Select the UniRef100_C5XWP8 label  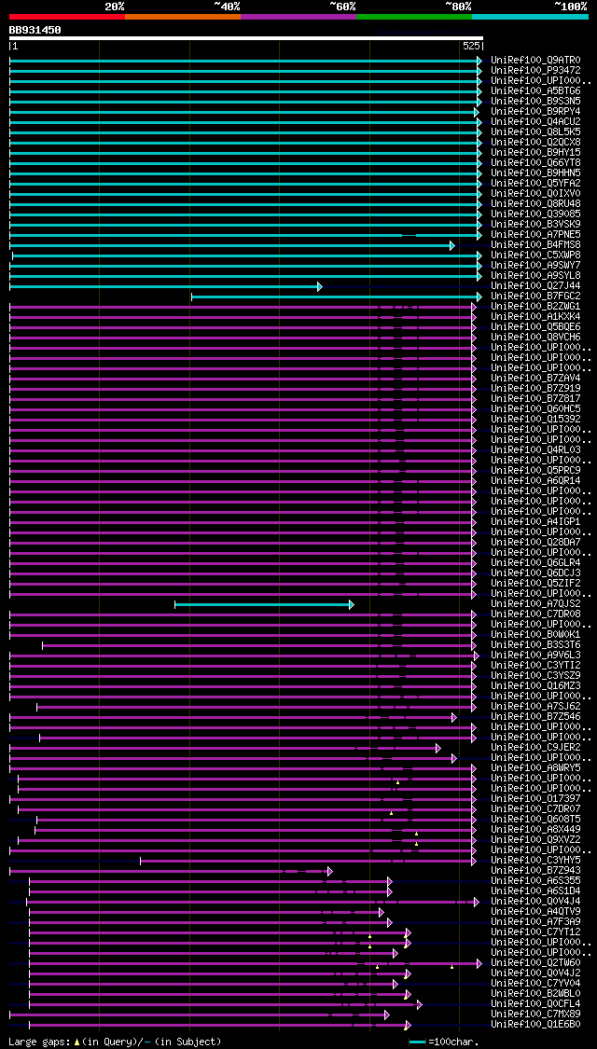point(535,255)
